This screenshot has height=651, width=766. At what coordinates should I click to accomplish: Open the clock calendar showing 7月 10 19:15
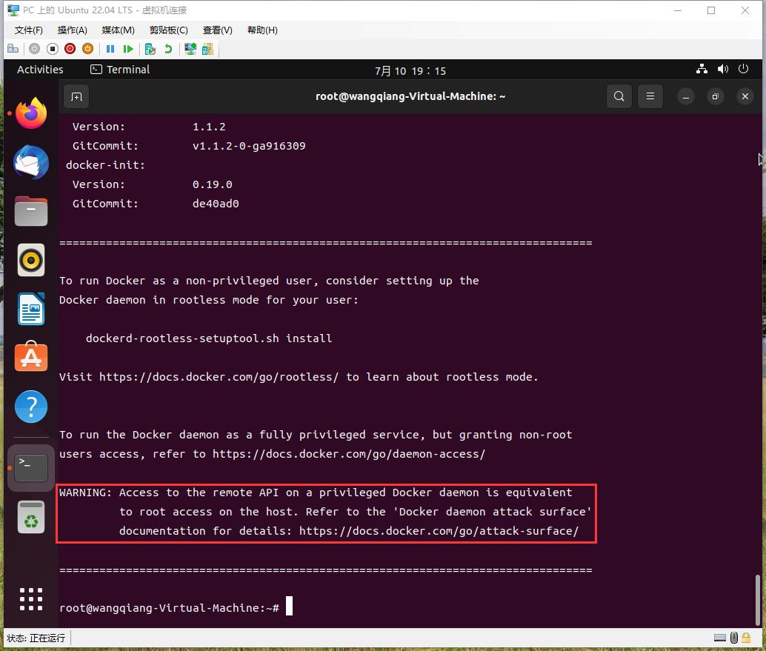click(x=410, y=71)
